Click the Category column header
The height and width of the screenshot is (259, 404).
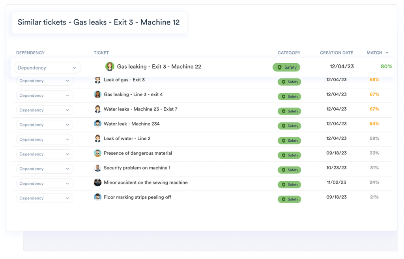tap(289, 53)
